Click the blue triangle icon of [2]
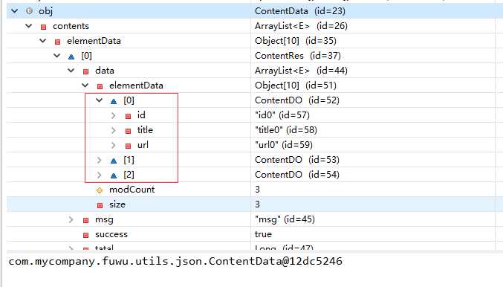The image size is (503, 287). [114, 175]
